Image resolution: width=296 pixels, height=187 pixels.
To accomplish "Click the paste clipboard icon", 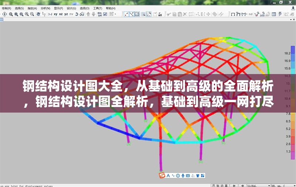I will [180, 14].
